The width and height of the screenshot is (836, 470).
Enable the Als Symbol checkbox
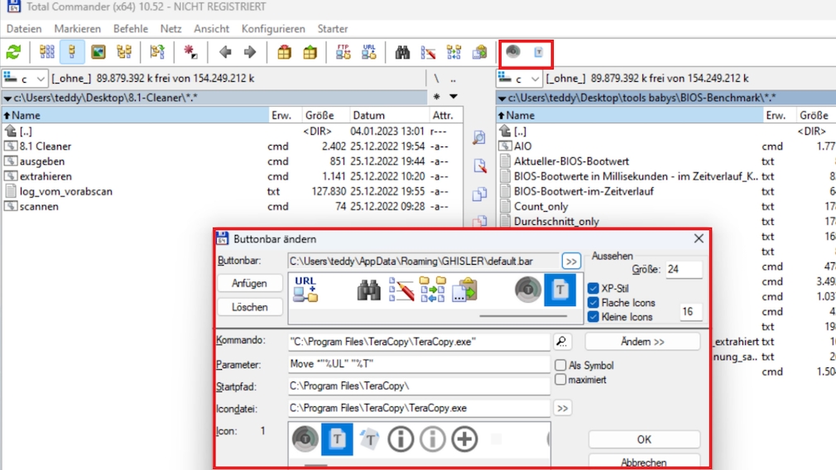pos(561,365)
